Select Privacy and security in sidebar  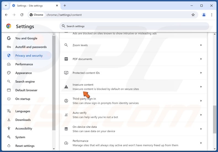pyautogui.click(x=29, y=56)
